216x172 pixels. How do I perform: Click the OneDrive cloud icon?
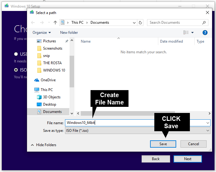[37, 80]
